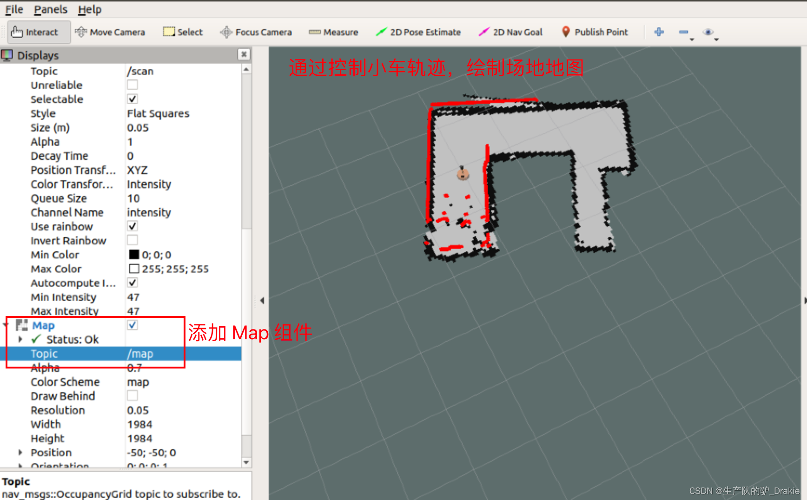Click the robot model in 3D view
The height and width of the screenshot is (500, 807).
(x=463, y=174)
